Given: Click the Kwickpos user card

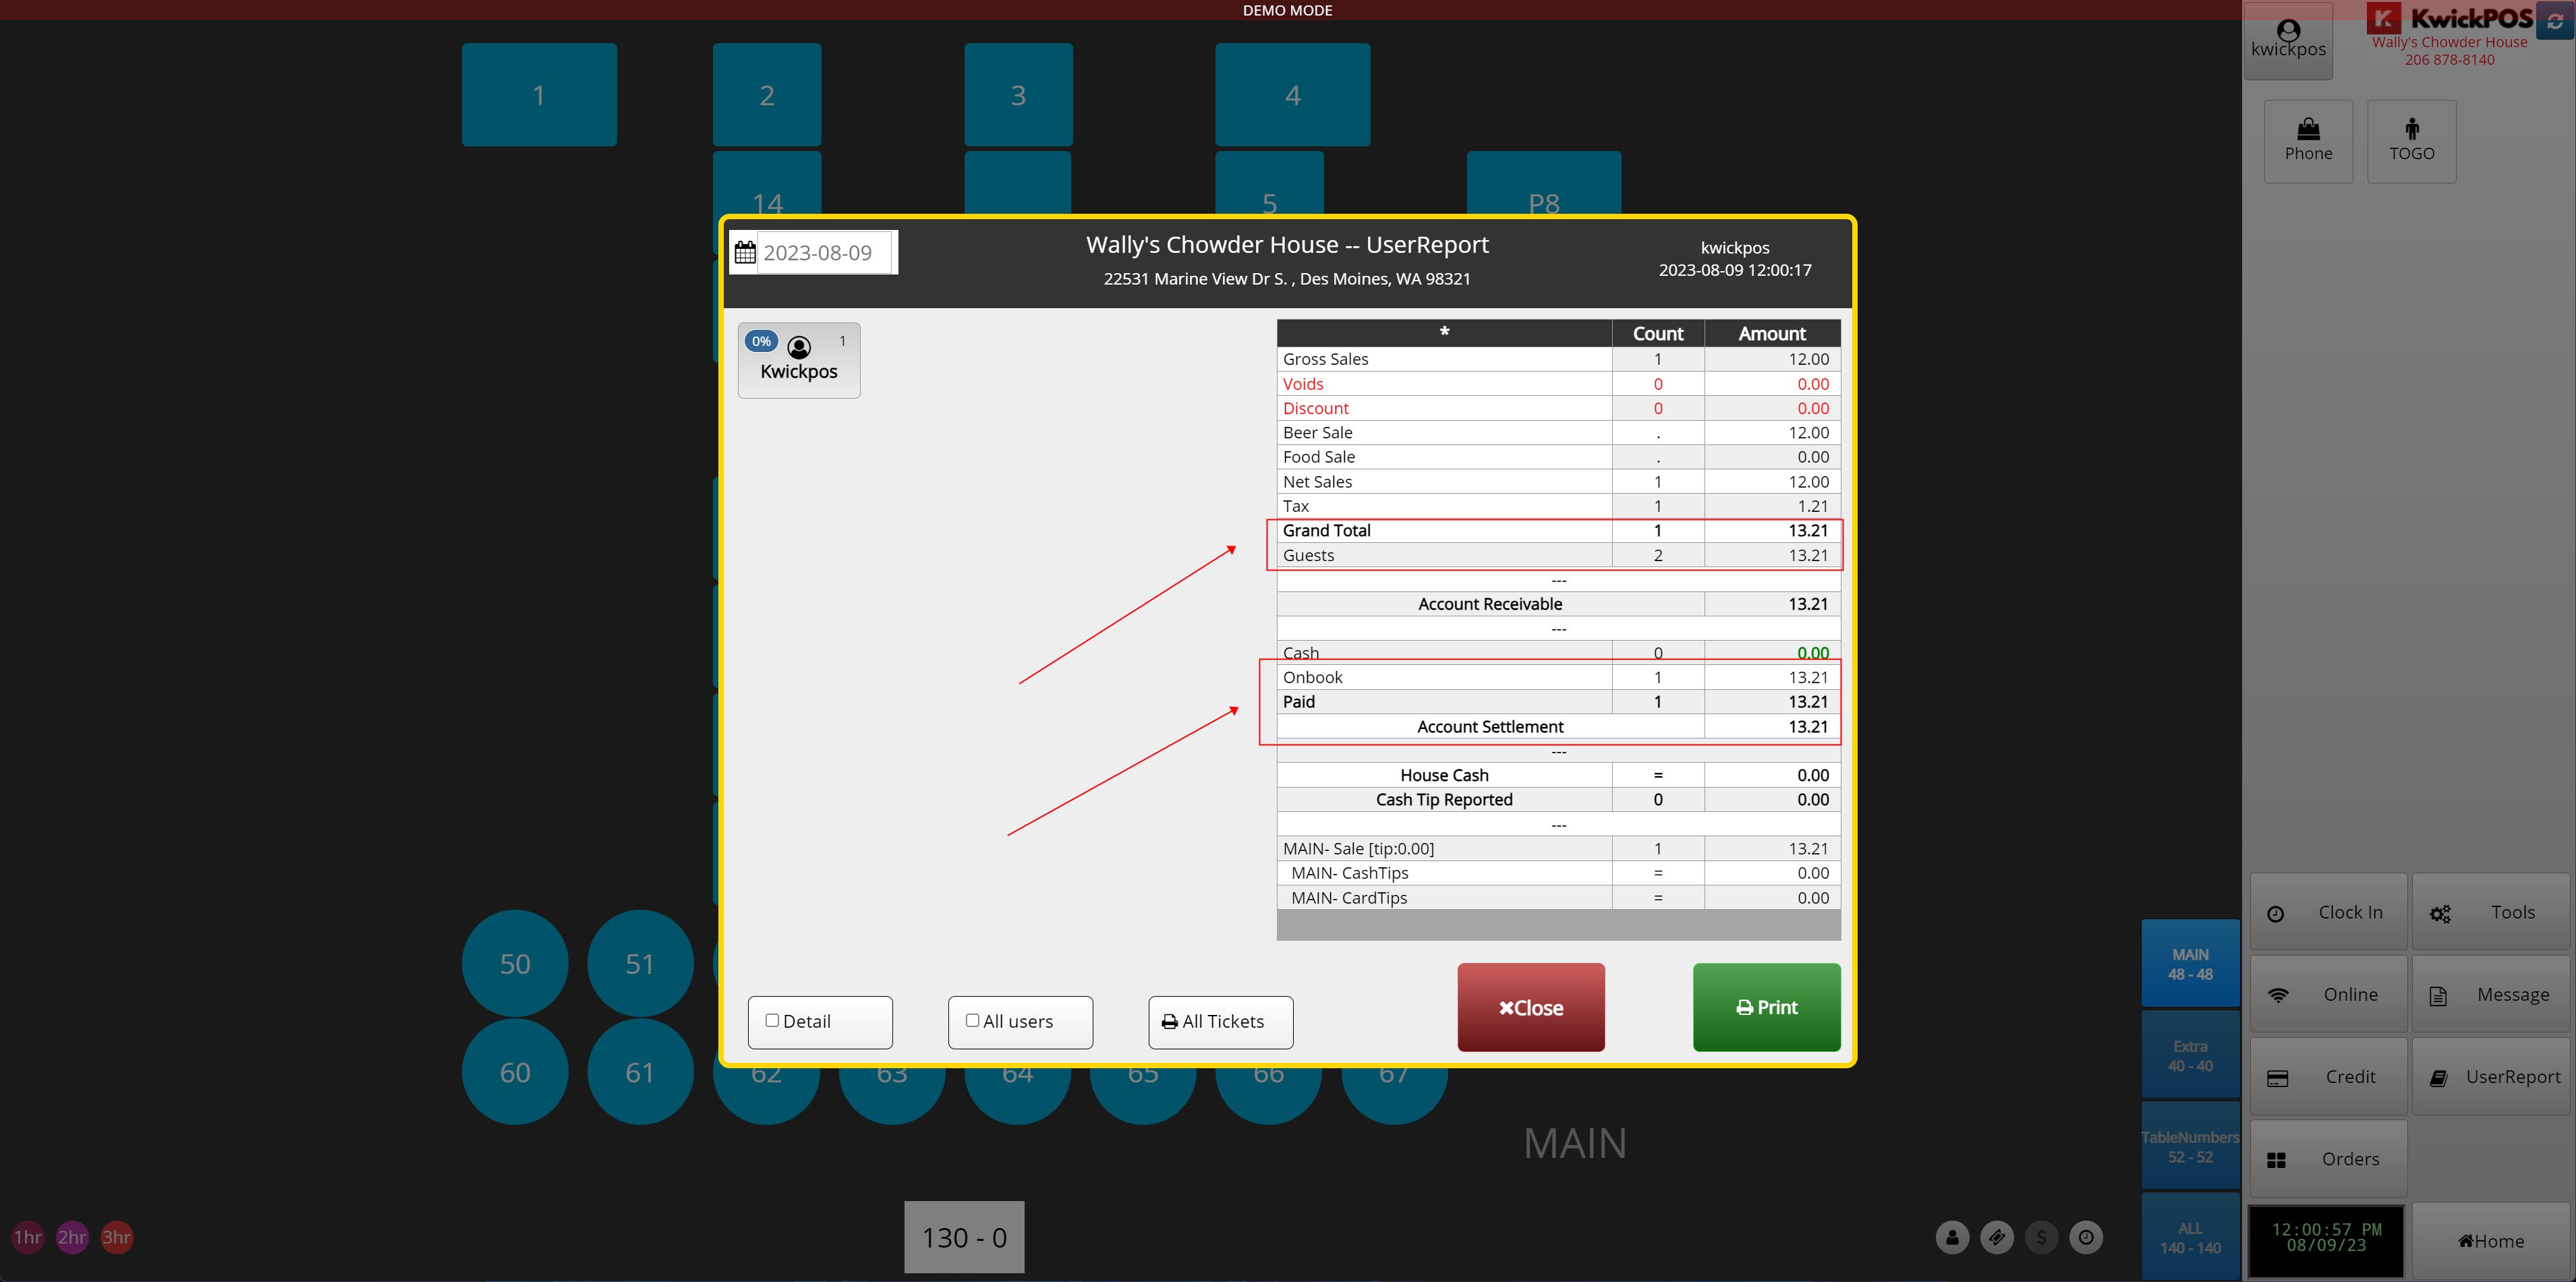Looking at the screenshot, I should point(798,360).
